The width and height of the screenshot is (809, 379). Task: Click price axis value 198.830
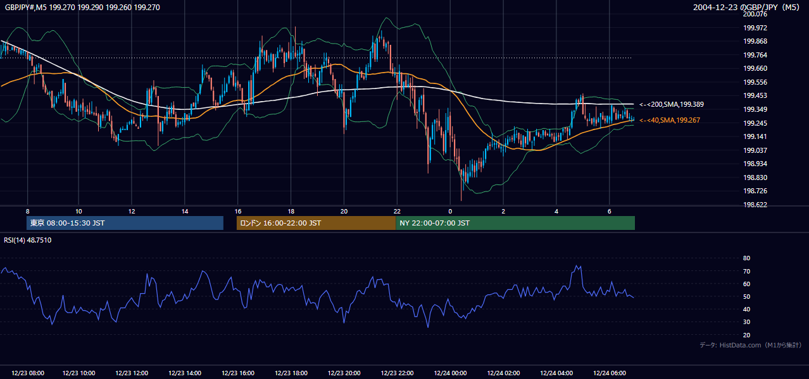[755, 177]
